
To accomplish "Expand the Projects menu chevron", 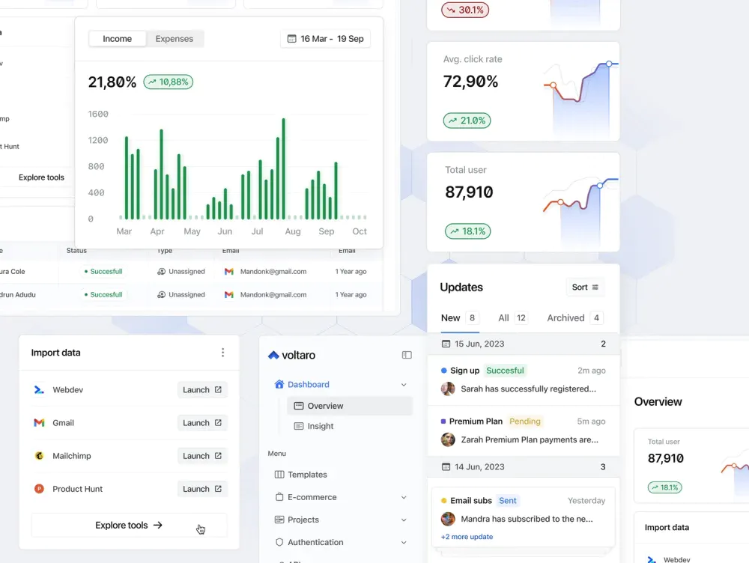I will pos(404,520).
